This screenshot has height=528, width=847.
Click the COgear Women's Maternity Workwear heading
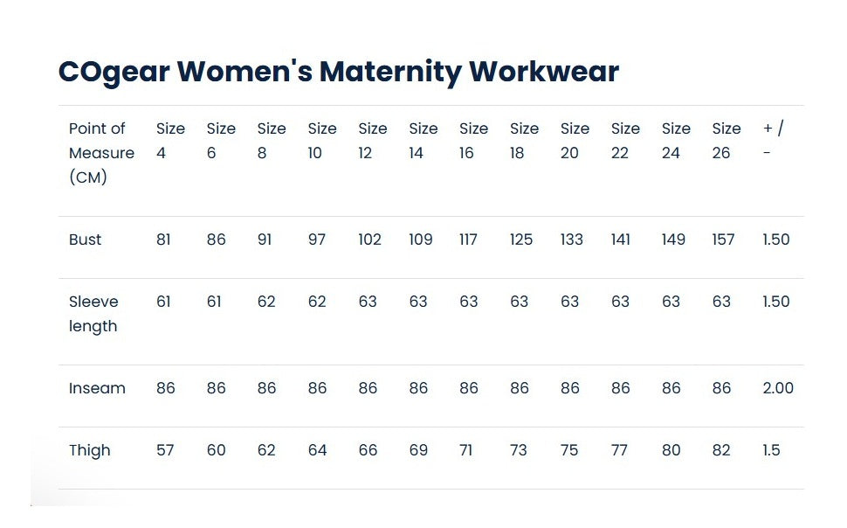tap(338, 72)
